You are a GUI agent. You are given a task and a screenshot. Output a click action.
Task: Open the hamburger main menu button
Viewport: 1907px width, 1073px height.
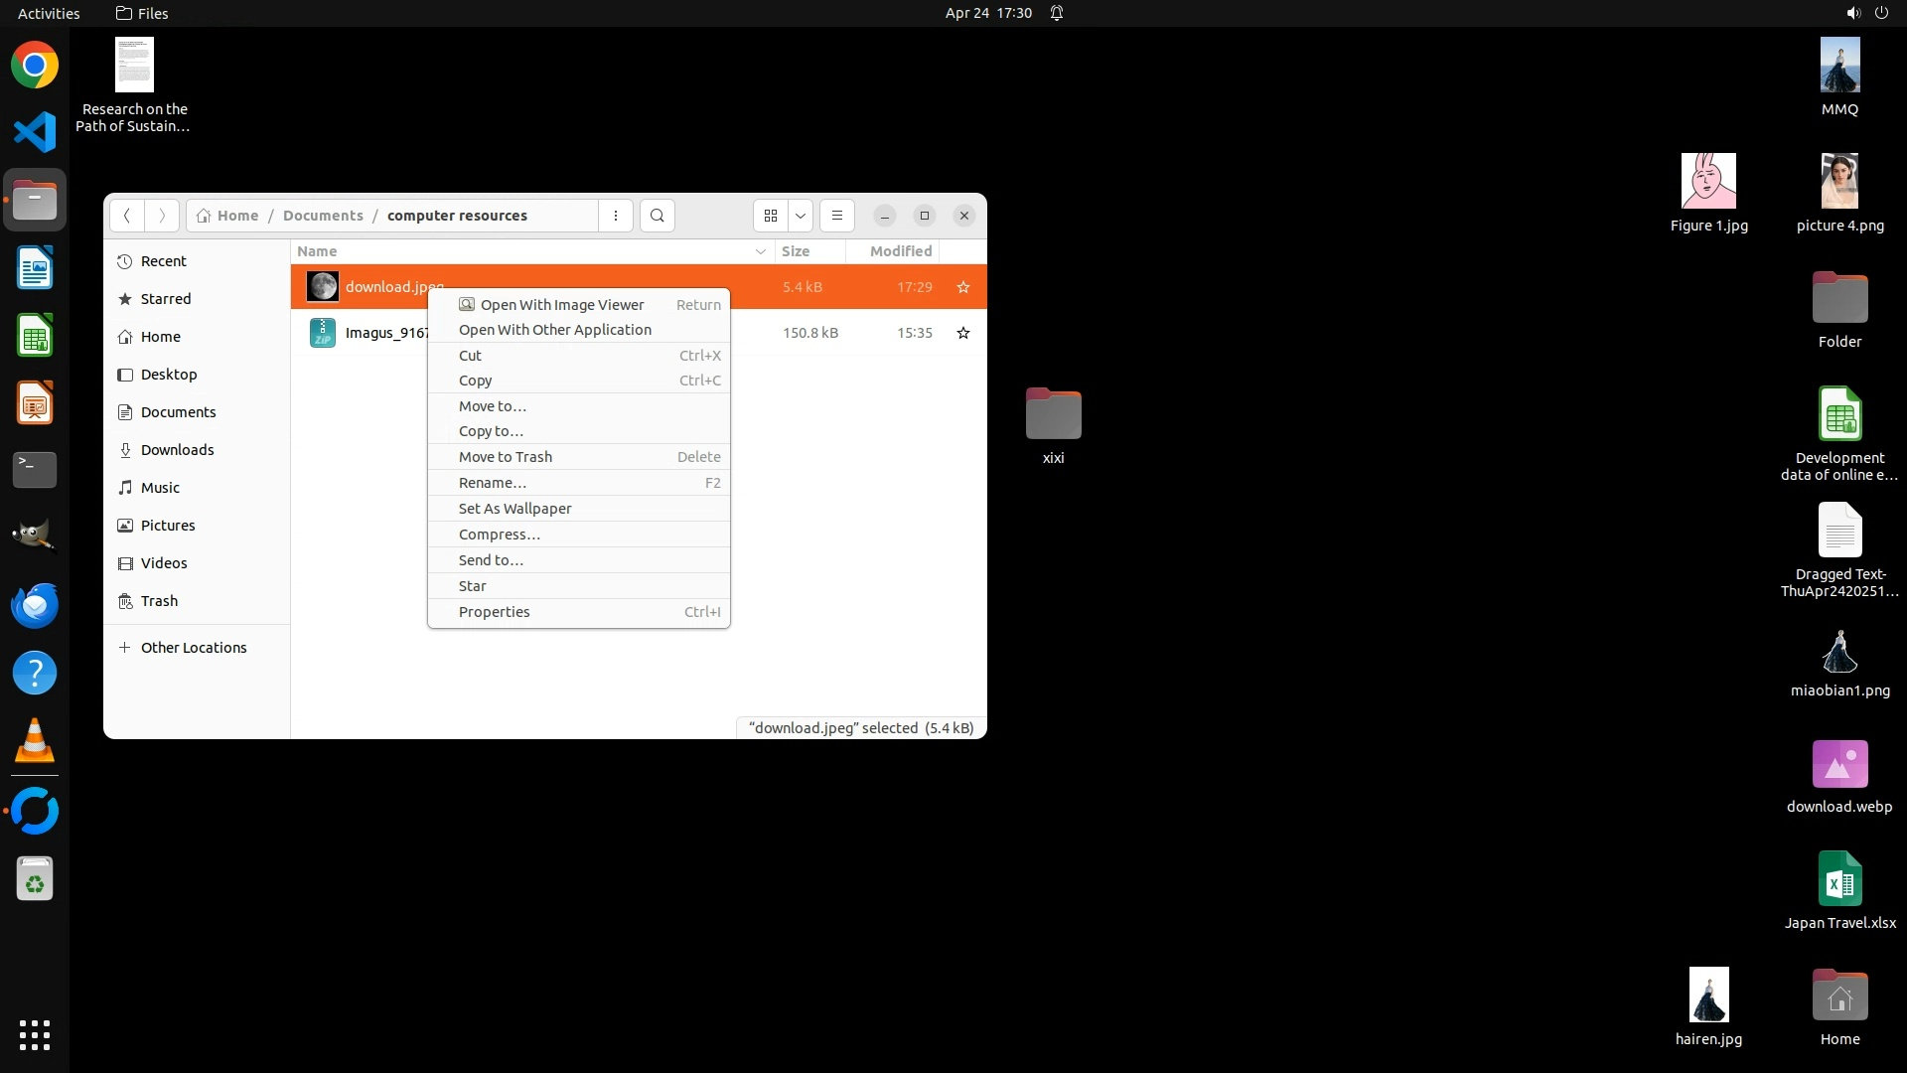coord(836,216)
